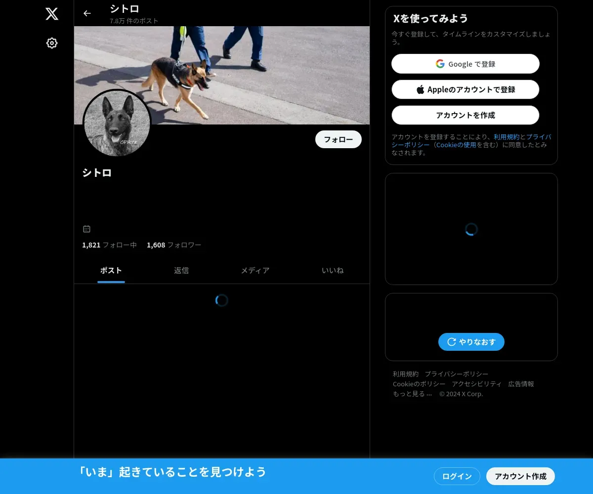Click アカウント作成 in bottom bar
This screenshot has height=494, width=593.
[x=520, y=476]
